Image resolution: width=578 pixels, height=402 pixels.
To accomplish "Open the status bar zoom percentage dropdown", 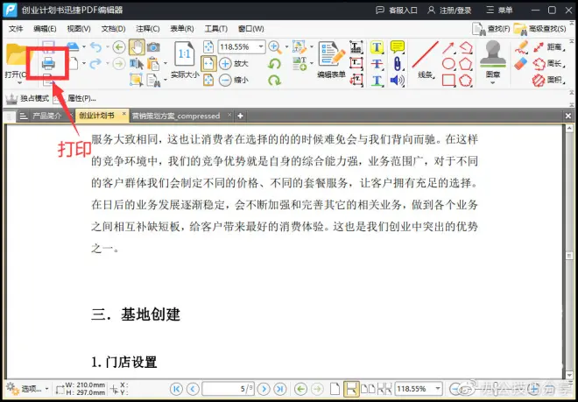I will tap(438, 389).
